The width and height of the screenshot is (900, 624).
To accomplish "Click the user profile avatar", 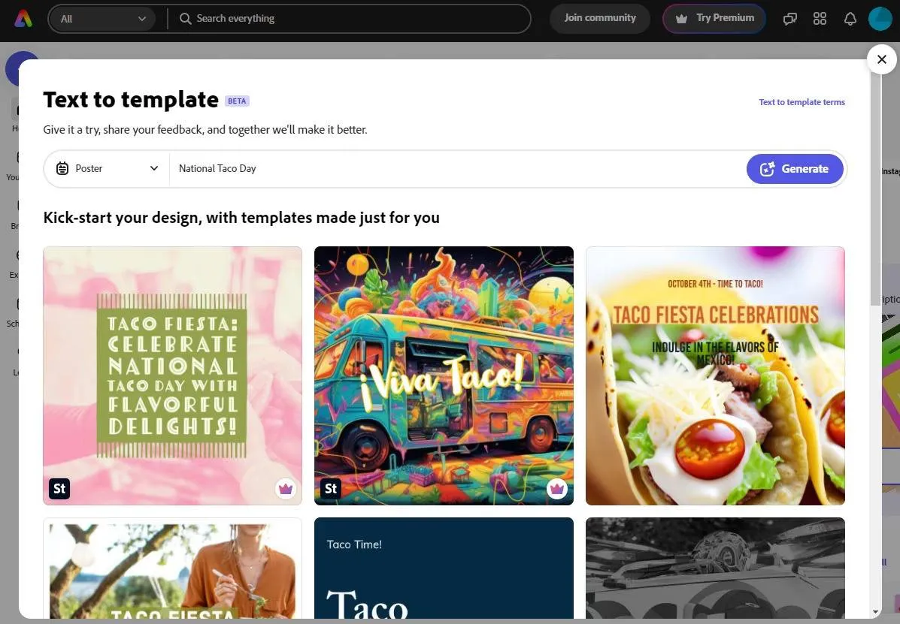I will 880,19.
